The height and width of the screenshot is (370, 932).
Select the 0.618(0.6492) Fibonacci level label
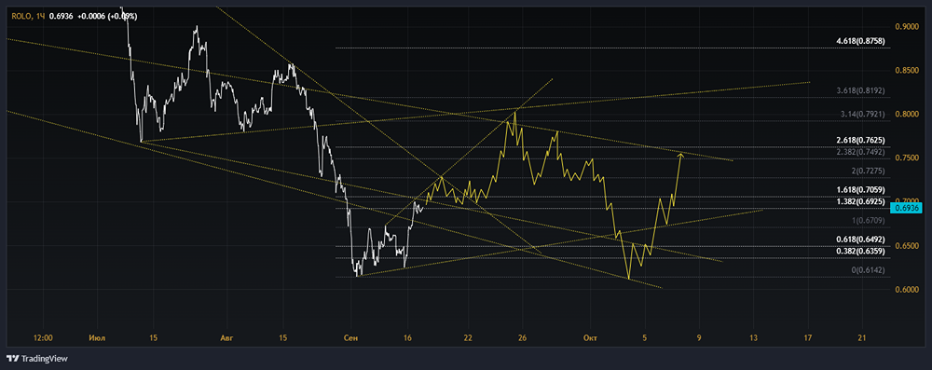pos(860,240)
